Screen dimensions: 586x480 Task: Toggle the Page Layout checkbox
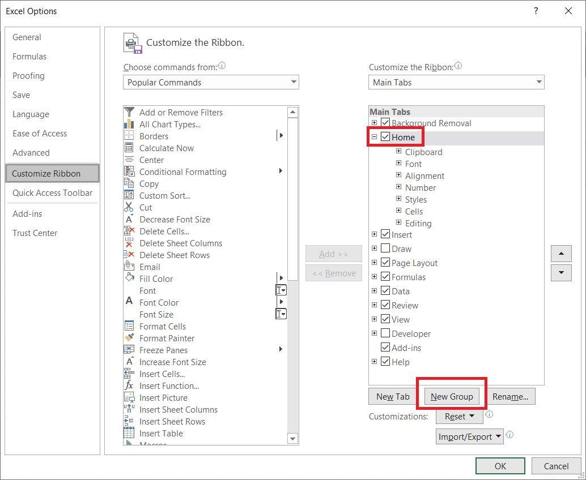[385, 263]
